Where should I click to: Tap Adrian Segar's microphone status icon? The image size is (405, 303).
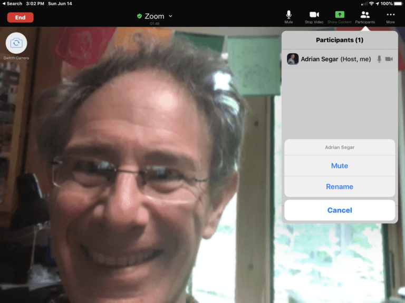tap(379, 59)
